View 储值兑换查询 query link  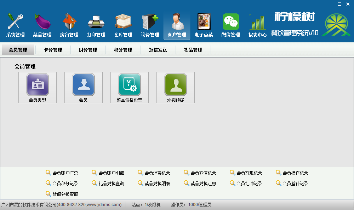click(65, 194)
